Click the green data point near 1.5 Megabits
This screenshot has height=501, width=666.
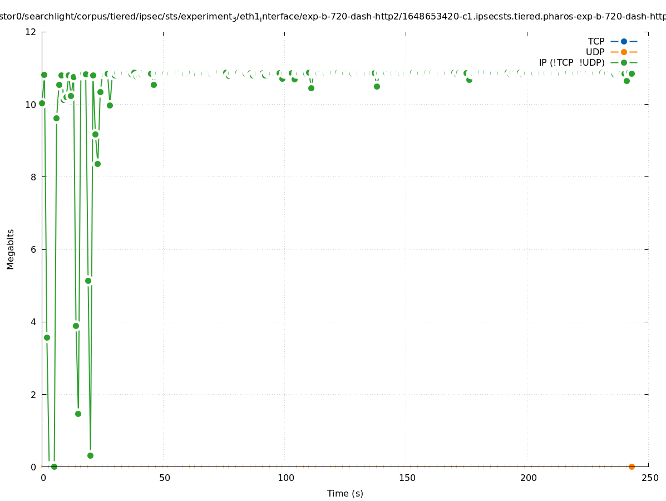pos(78,414)
